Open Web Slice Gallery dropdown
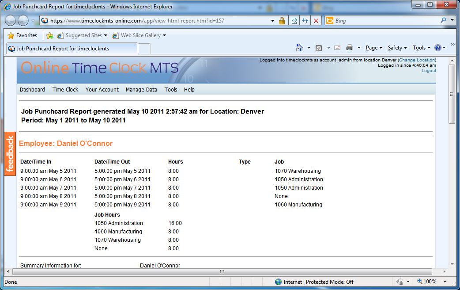Viewport: 460px width, 290px height. (139, 35)
